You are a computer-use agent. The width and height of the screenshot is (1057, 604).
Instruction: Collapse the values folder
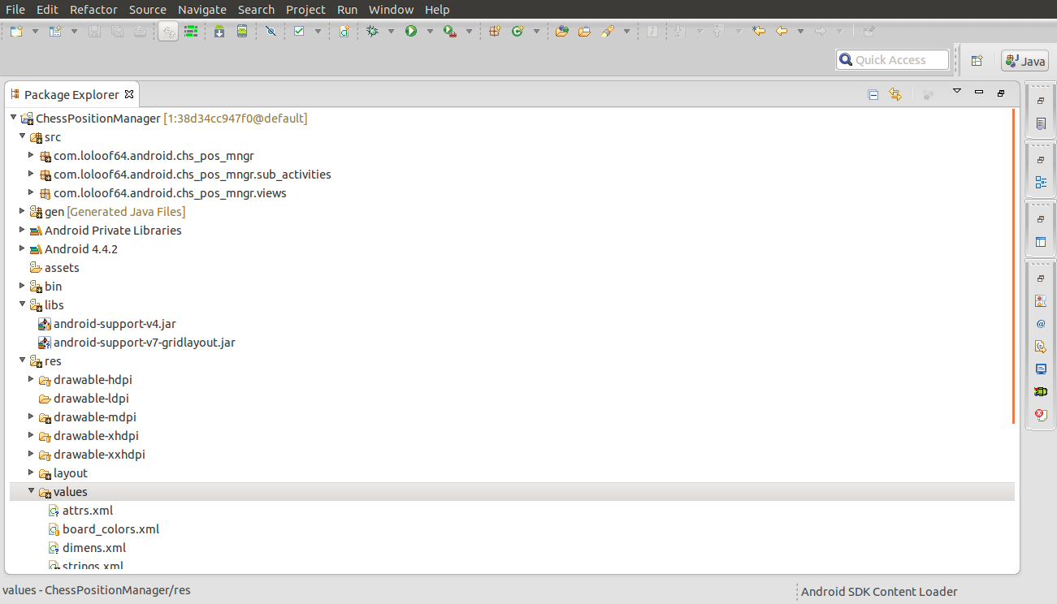[32, 491]
